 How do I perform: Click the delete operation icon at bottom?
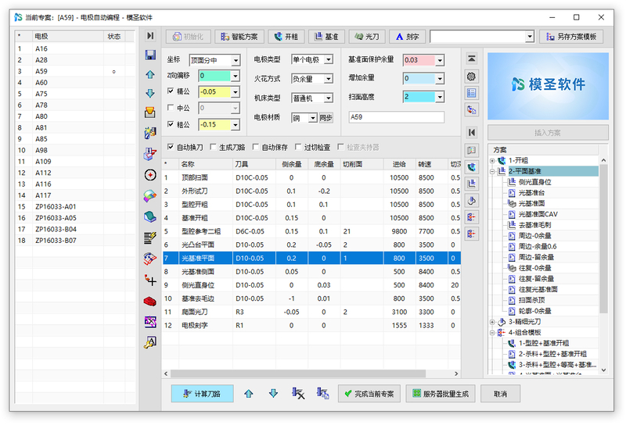click(x=298, y=394)
